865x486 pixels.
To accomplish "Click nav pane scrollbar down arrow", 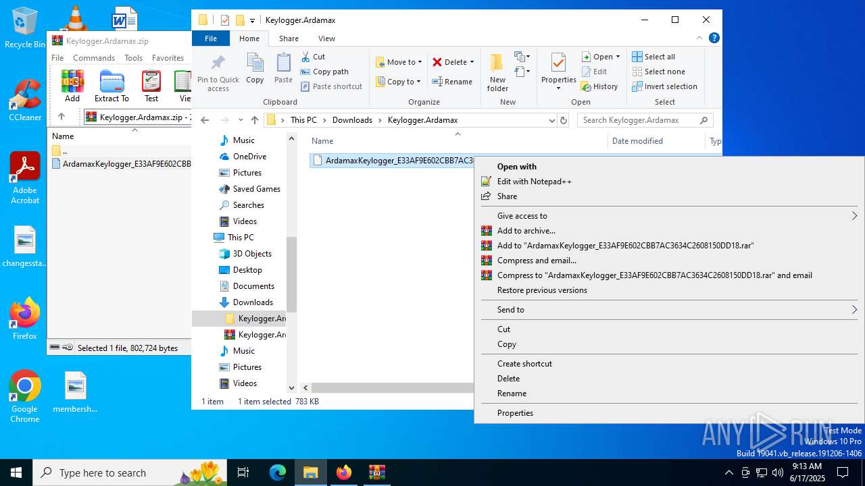I will click(292, 388).
